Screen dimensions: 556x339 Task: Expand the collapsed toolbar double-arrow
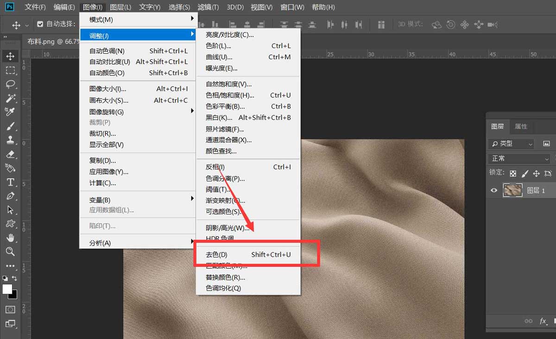pyautogui.click(x=5, y=36)
